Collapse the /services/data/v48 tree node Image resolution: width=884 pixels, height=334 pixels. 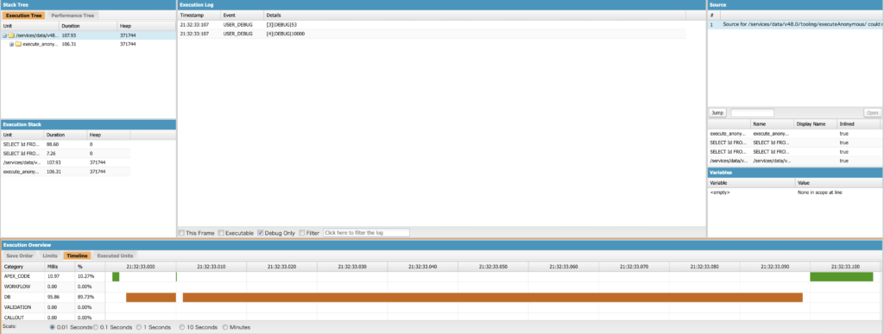pos(4,35)
